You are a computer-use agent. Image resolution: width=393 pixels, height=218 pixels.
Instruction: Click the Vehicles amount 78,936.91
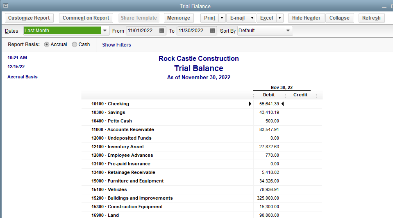269,189
